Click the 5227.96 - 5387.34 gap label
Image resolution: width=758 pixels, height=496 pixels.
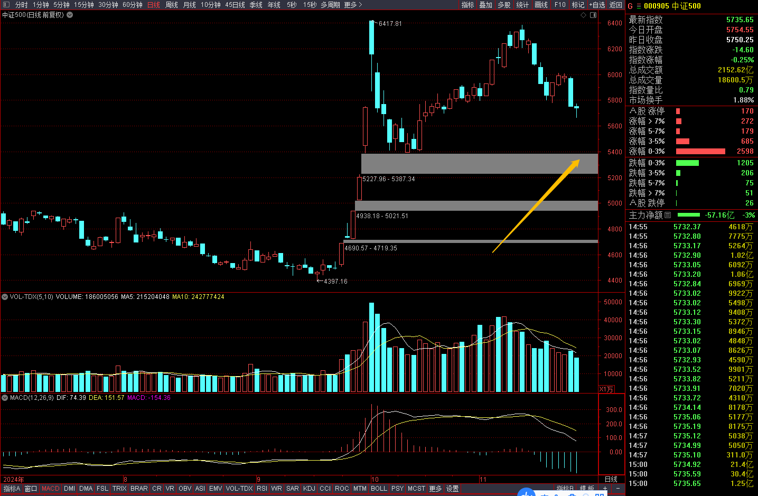[x=389, y=179]
